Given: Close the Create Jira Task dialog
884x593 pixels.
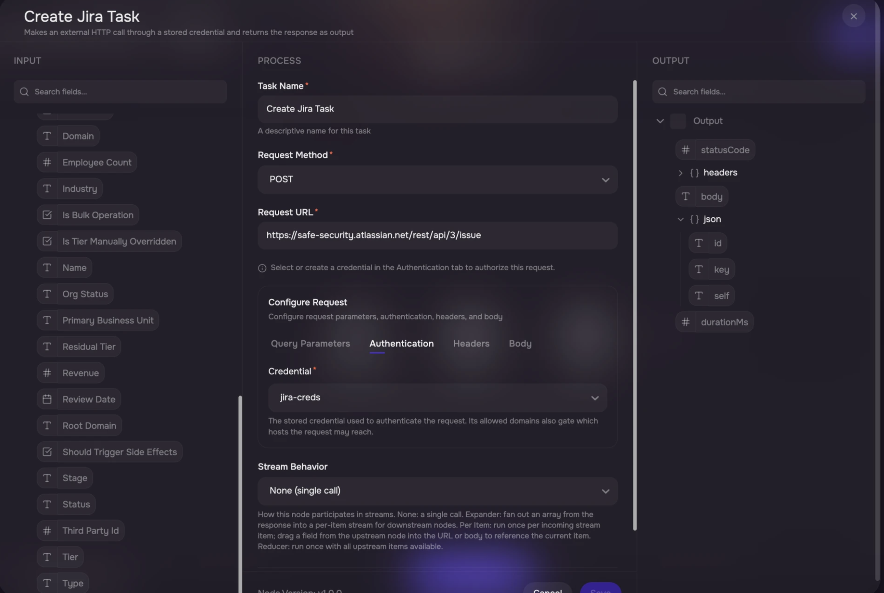Looking at the screenshot, I should pyautogui.click(x=853, y=16).
